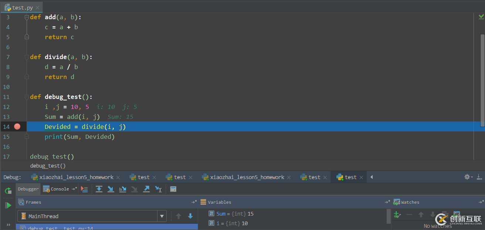
Task: Click the Variables panel scrollbar
Action: 389,217
